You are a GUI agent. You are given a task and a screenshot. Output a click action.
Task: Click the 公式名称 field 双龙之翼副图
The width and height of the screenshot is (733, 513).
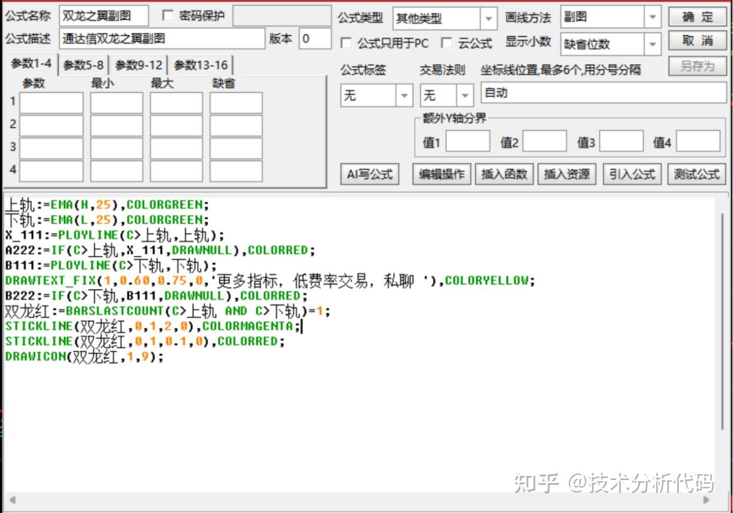(x=104, y=16)
